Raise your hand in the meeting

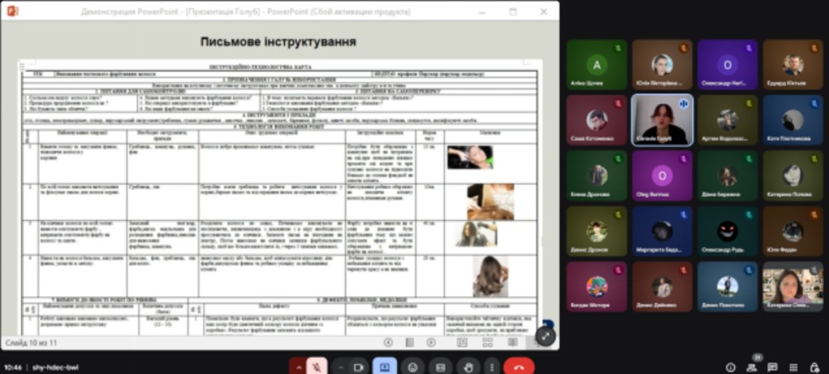tap(468, 367)
